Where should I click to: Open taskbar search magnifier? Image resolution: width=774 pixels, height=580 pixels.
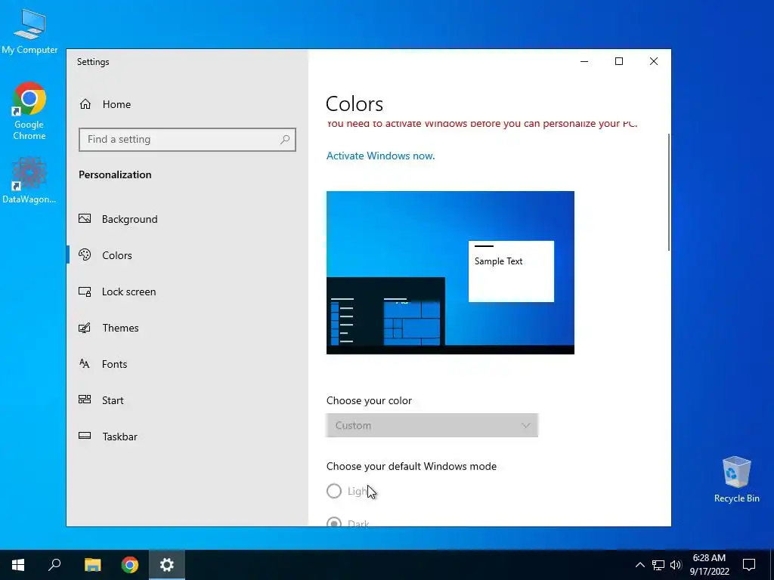(54, 565)
